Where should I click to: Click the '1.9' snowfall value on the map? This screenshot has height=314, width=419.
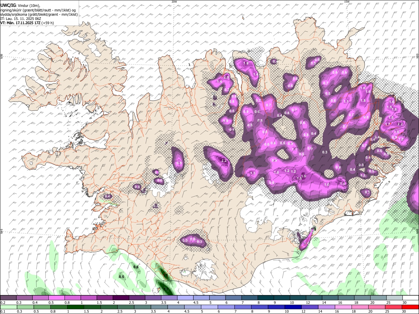tap(246, 63)
